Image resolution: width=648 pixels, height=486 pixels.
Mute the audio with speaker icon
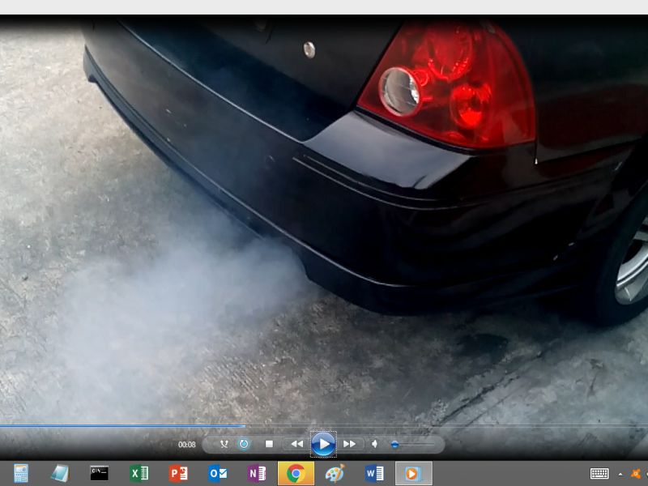point(374,444)
